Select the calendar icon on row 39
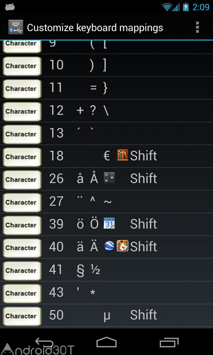 [109, 223]
